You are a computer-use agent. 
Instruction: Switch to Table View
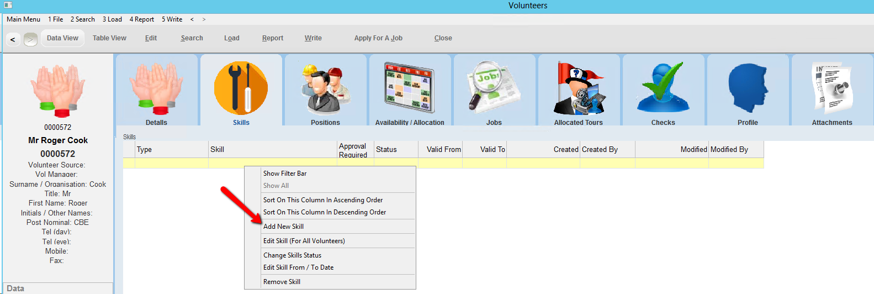coord(109,38)
